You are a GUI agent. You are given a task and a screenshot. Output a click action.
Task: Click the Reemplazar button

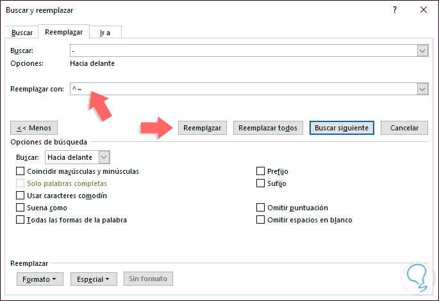point(202,128)
